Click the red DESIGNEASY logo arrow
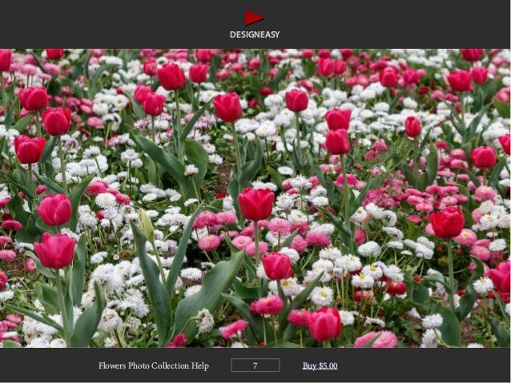Image resolution: width=511 pixels, height=383 pixels. (254, 18)
